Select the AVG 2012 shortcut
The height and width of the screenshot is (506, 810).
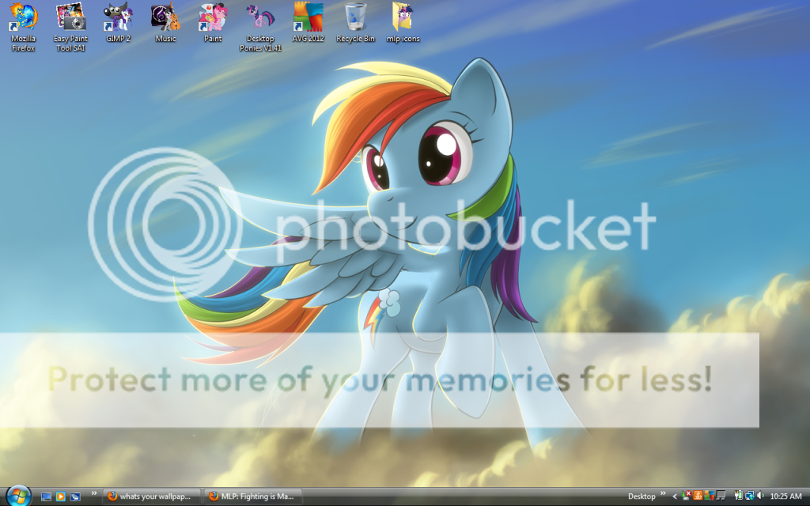pyautogui.click(x=308, y=23)
